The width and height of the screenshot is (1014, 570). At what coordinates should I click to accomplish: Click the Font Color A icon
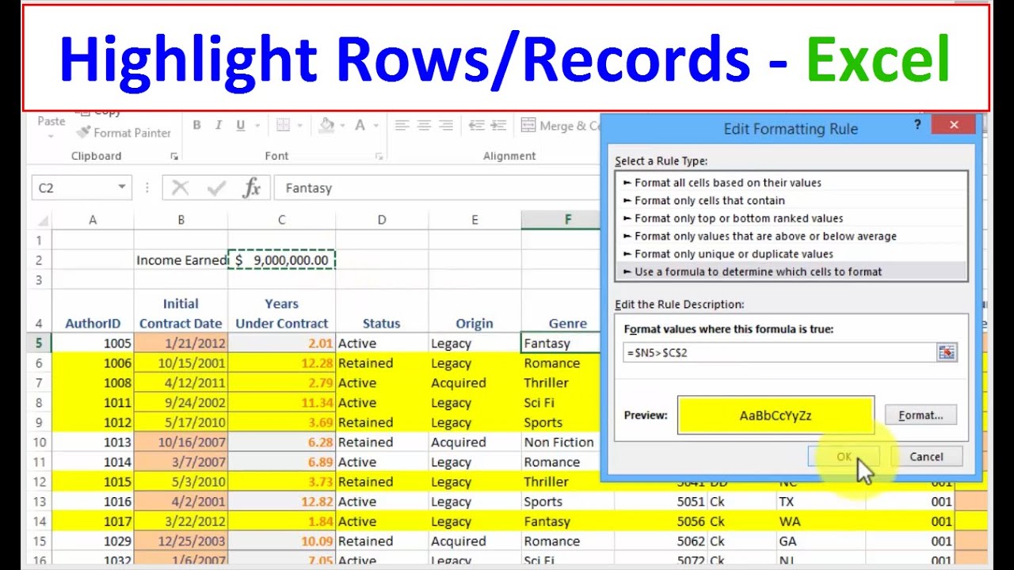pyautogui.click(x=360, y=125)
